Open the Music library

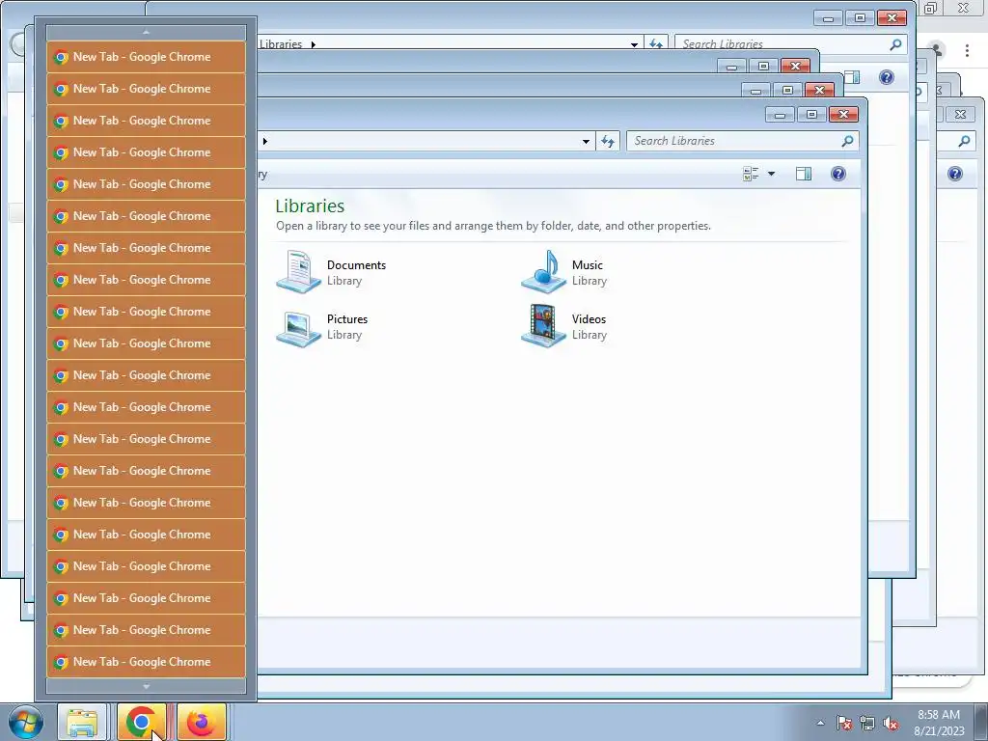click(563, 272)
